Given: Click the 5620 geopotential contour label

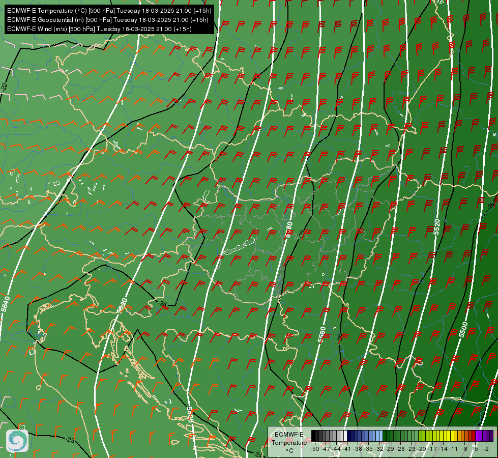Looking at the screenshot, I should 122,305.
